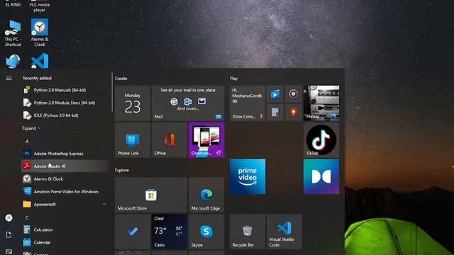Click the letter C section header

click(27, 217)
